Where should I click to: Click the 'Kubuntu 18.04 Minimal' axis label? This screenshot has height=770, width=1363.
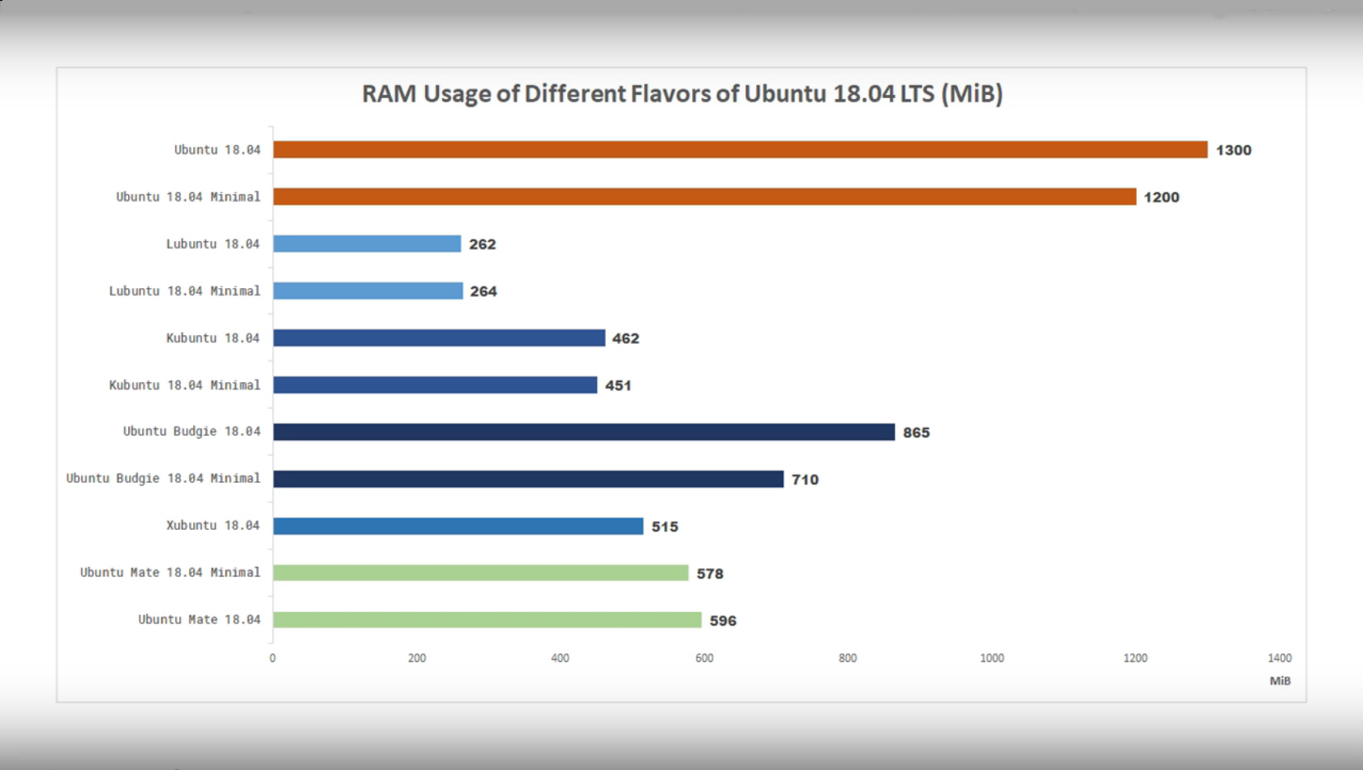click(x=185, y=385)
